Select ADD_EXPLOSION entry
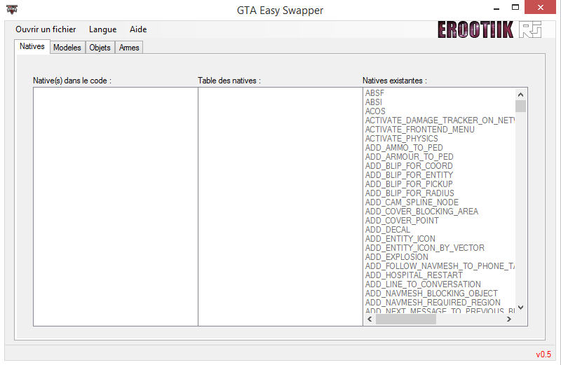The image size is (561, 365). (396, 257)
